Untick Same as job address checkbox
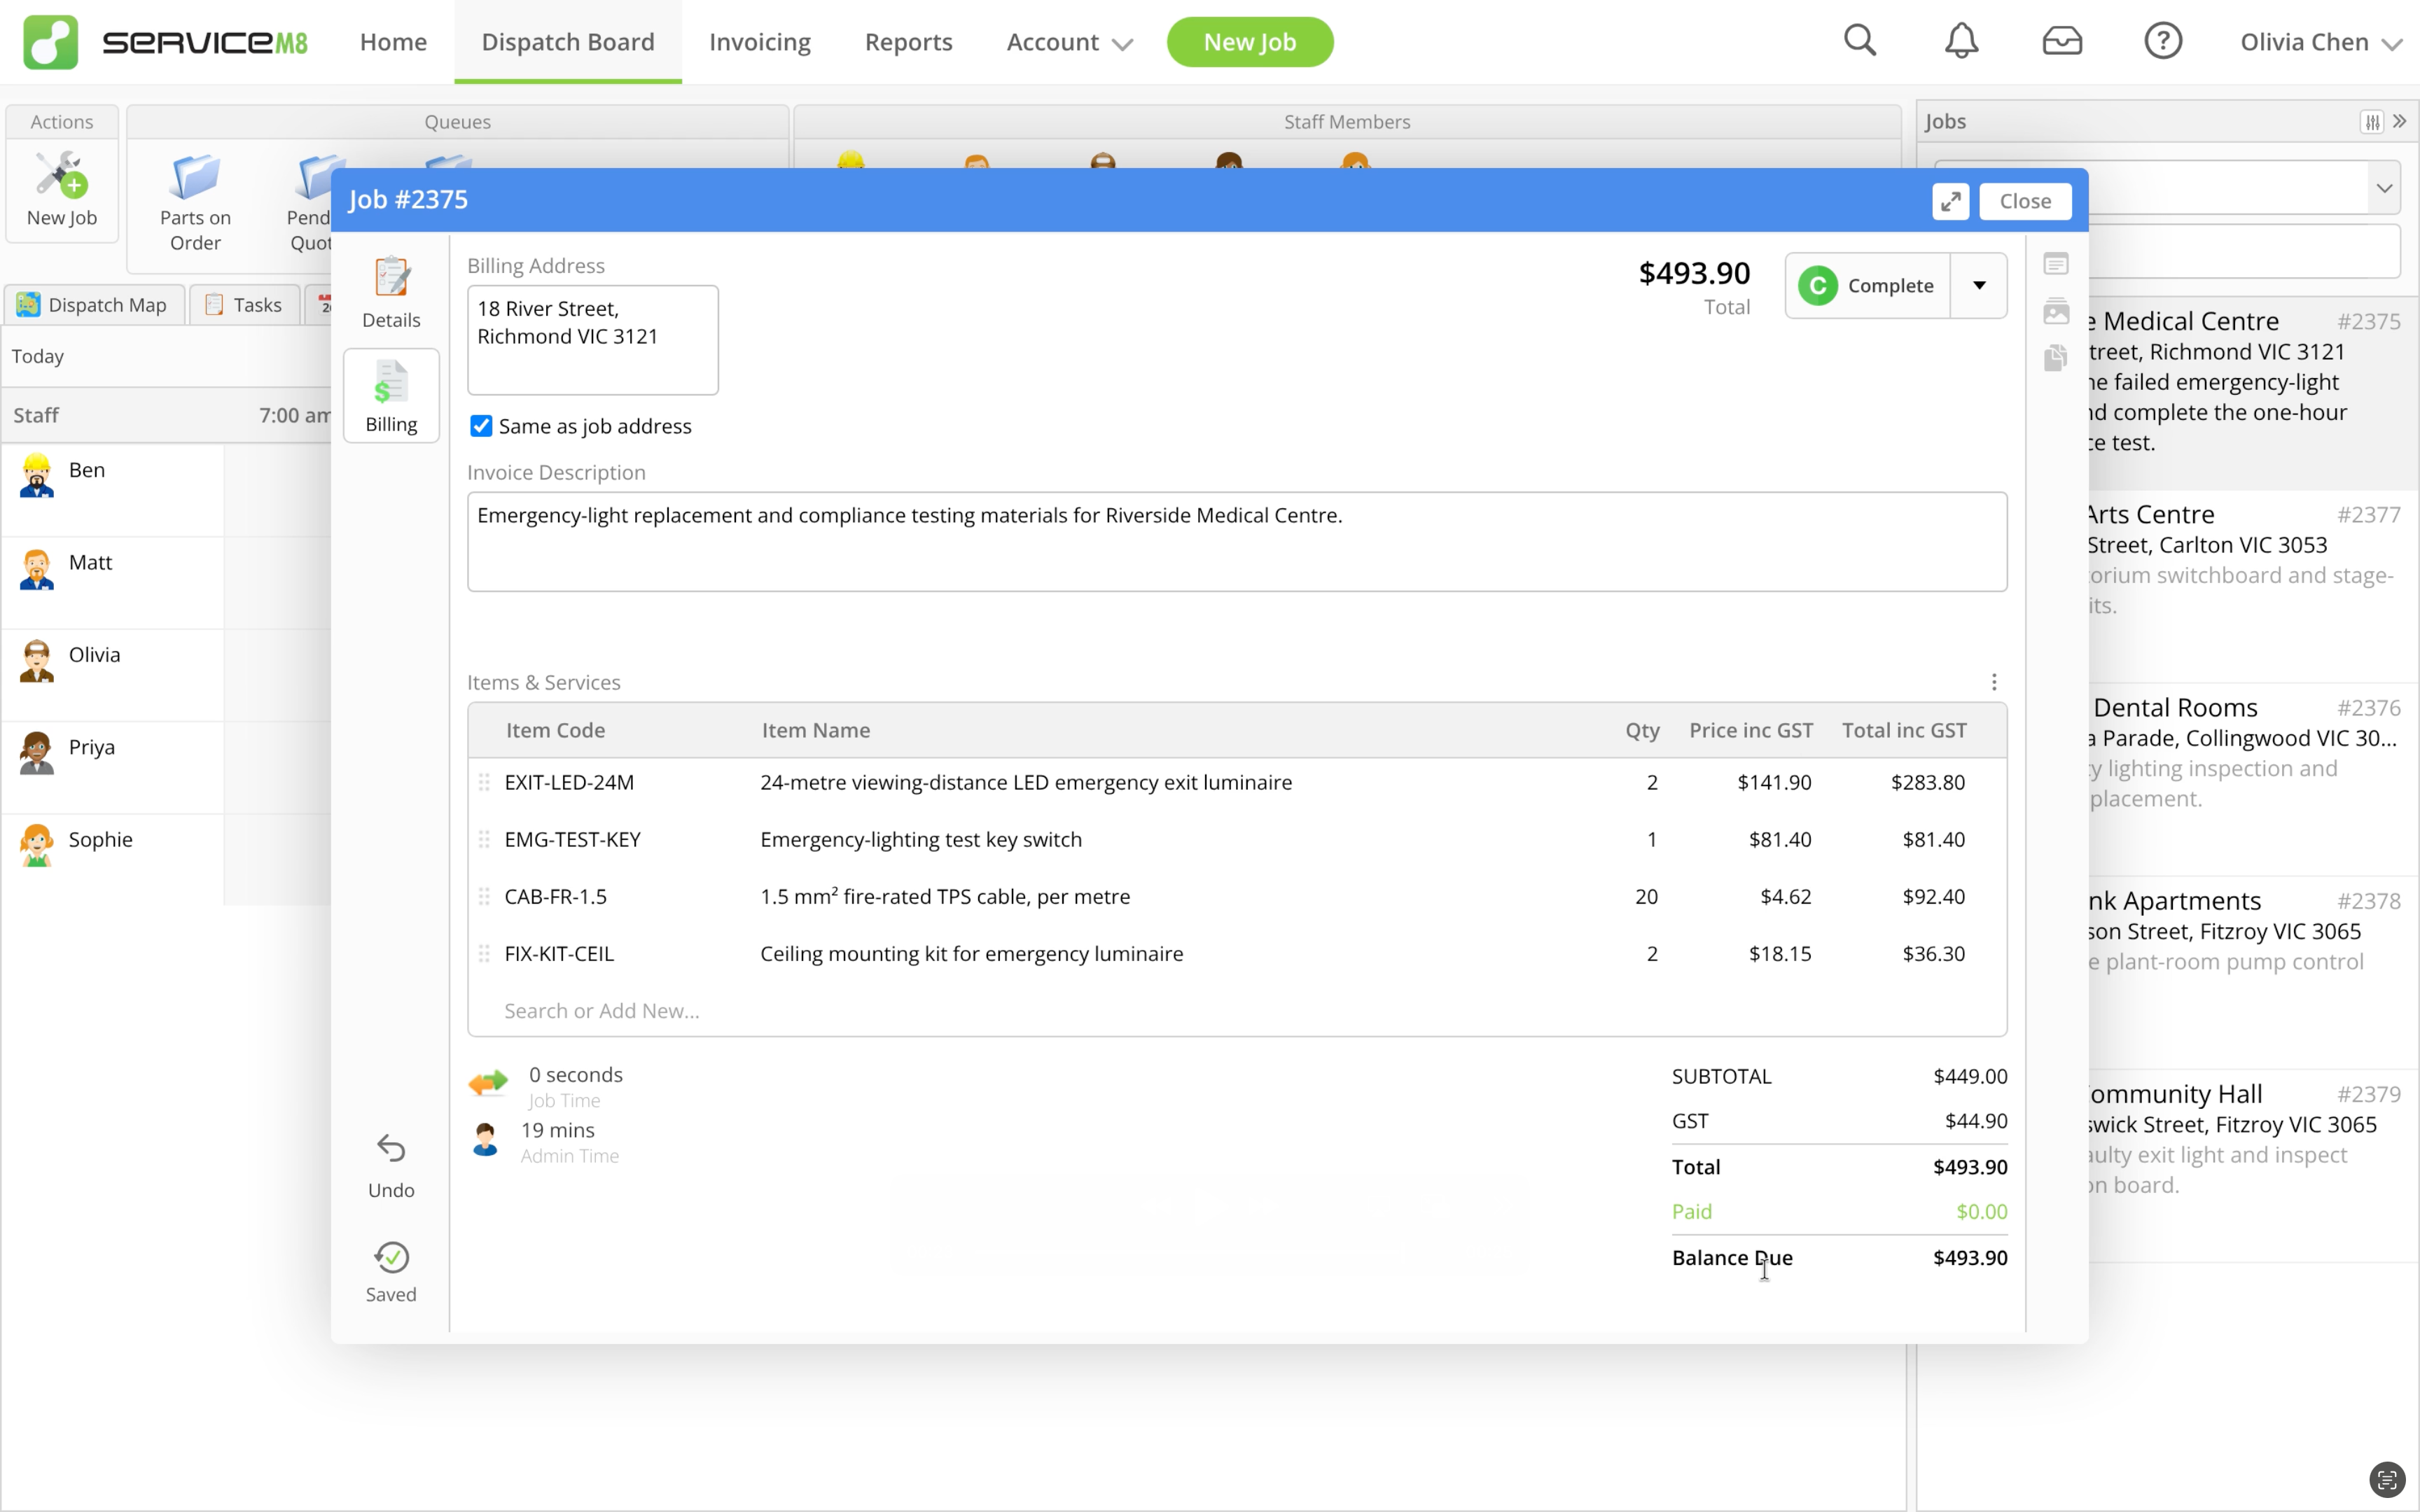Screen dimensions: 2420x1512 pyautogui.click(x=481, y=426)
